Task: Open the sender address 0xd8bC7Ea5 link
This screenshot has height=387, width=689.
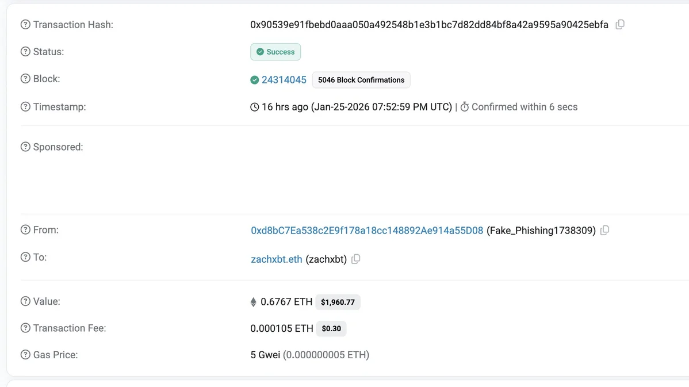Action: [x=367, y=231]
